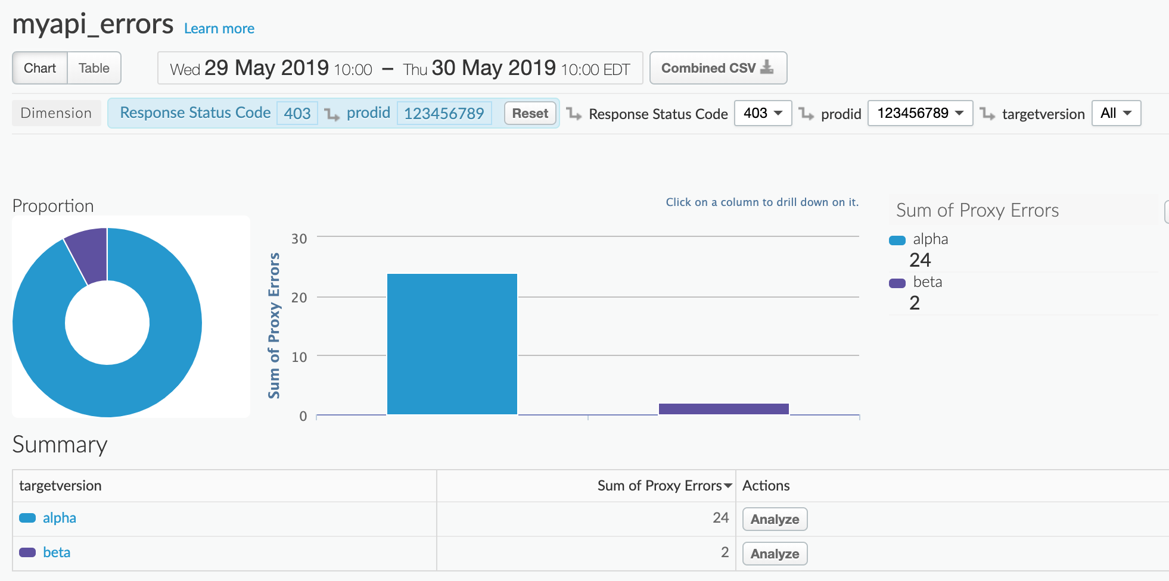This screenshot has width=1169, height=581.
Task: Analyze the beta row
Action: coord(775,554)
